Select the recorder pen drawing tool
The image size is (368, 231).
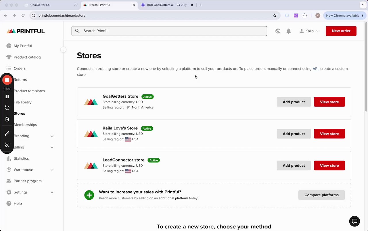coord(7,134)
